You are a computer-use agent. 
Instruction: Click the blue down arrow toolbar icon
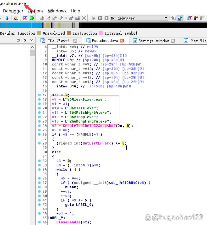tap(7, 18)
